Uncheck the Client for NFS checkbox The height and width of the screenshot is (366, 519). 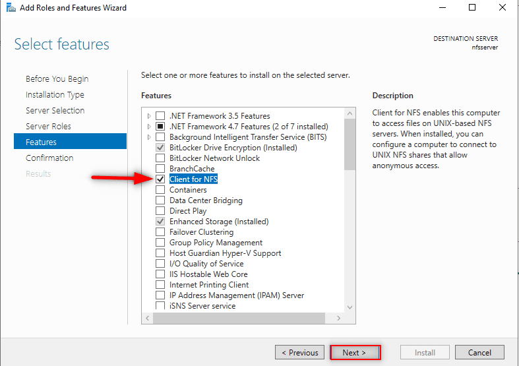coord(160,179)
